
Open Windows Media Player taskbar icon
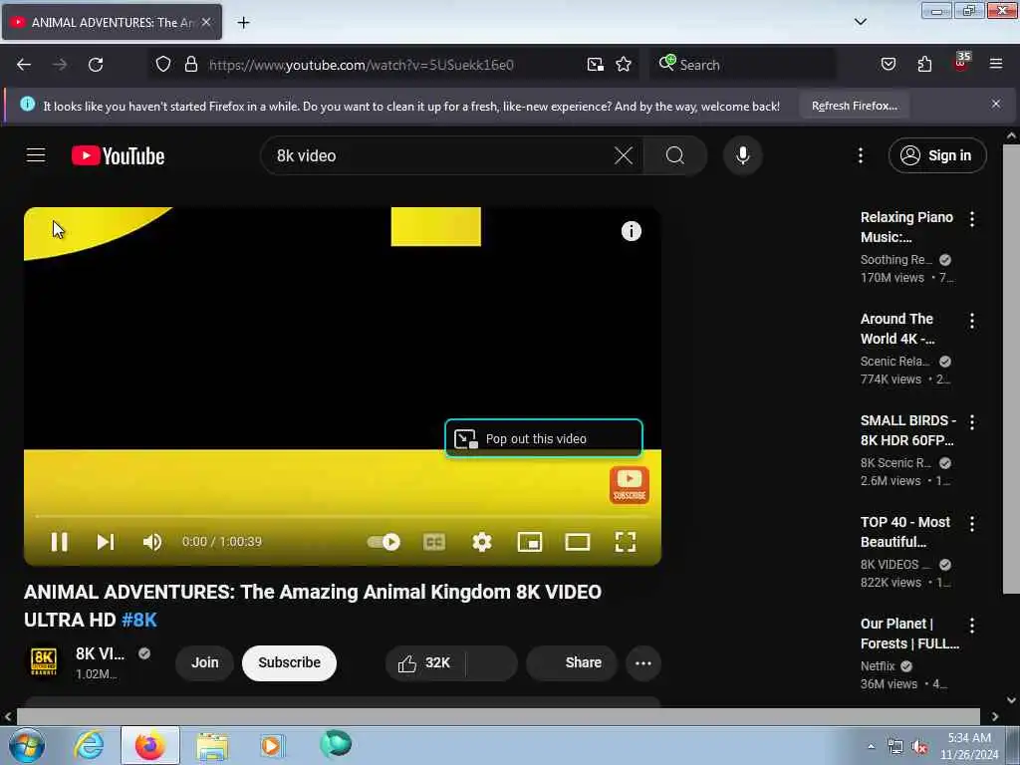point(271,745)
